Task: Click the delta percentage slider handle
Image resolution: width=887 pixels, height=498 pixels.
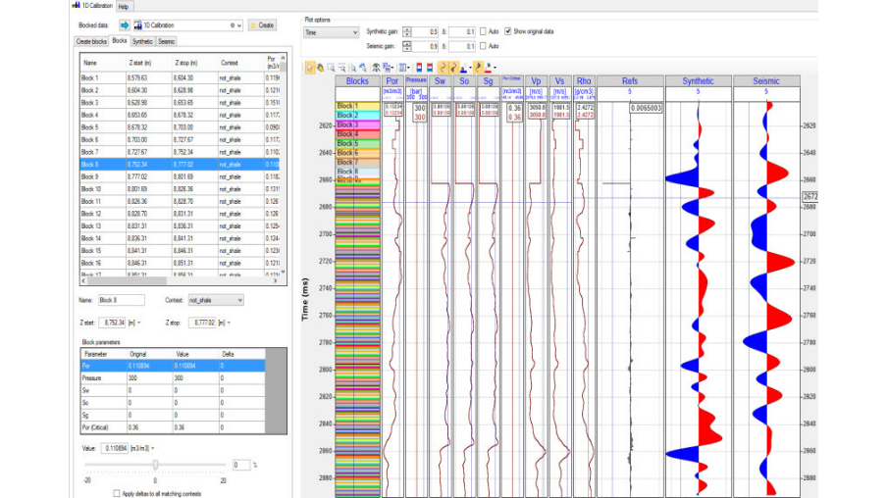Action: 155,465
